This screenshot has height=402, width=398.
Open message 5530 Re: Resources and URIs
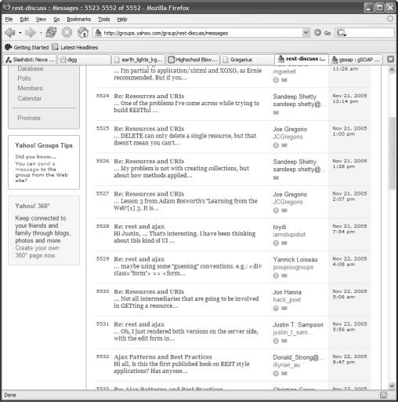click(149, 292)
